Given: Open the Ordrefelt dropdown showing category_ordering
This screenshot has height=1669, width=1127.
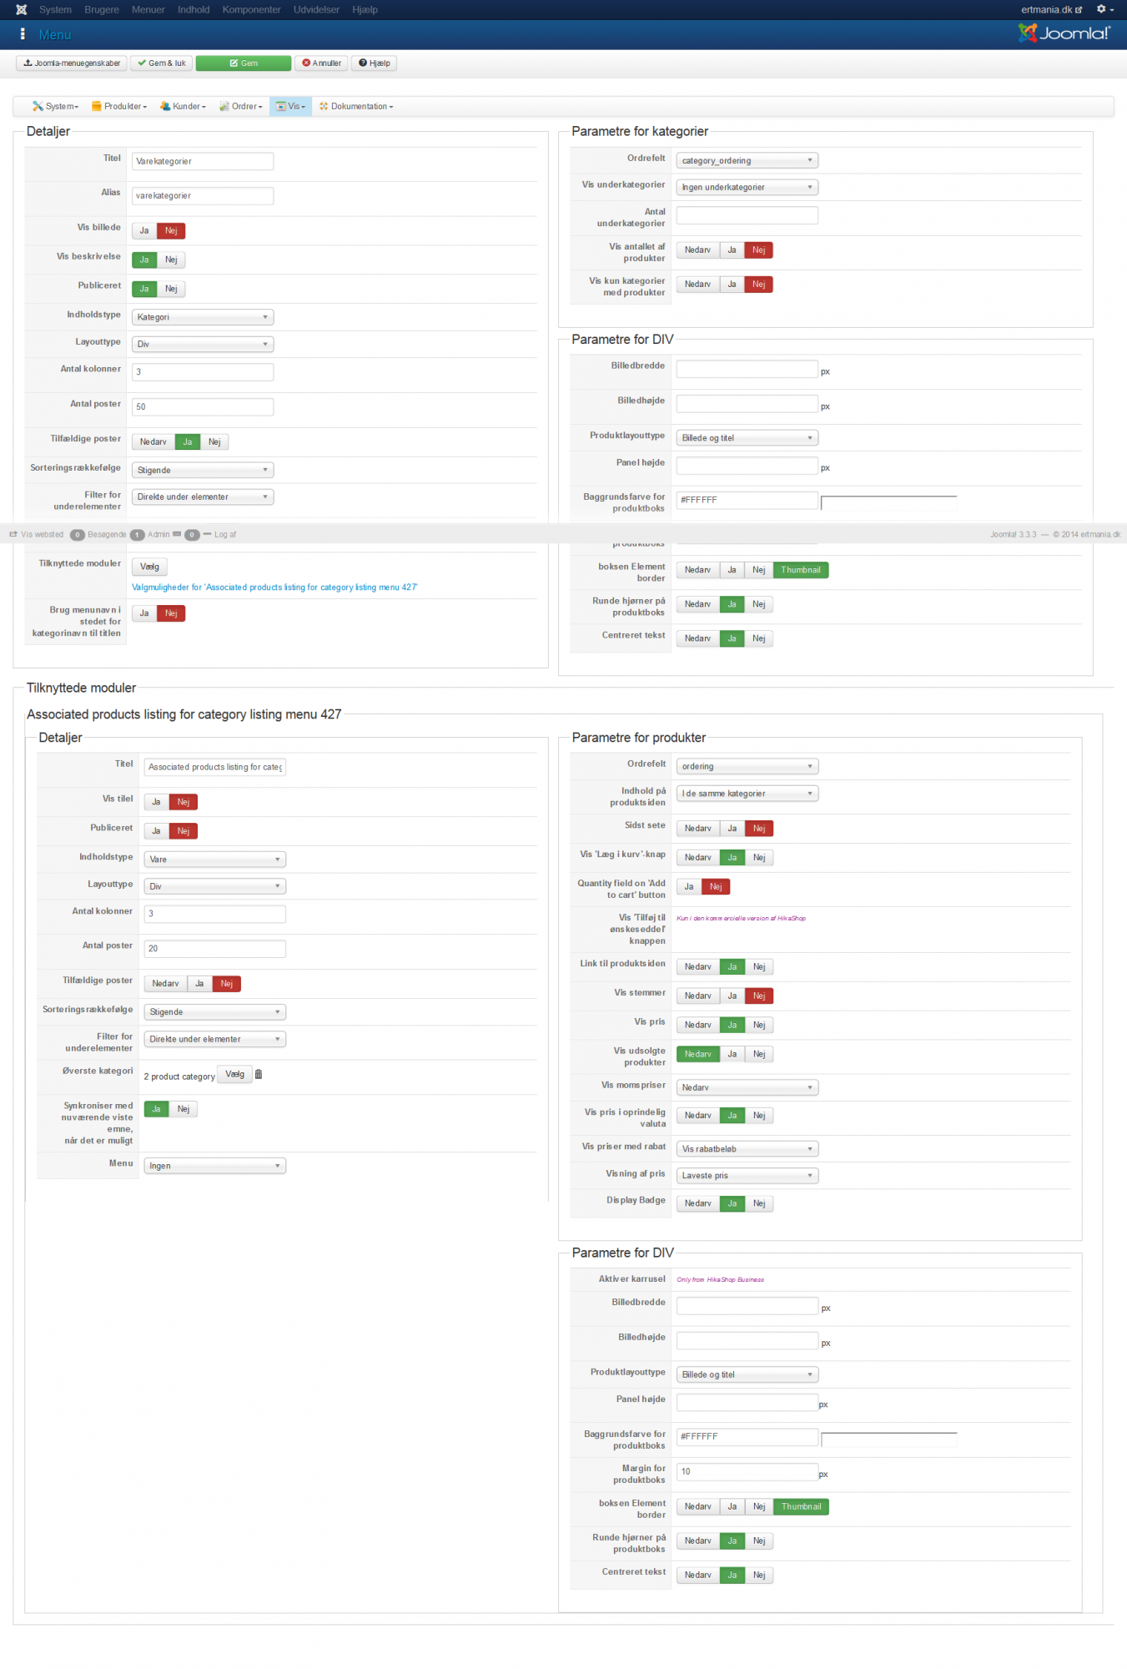Looking at the screenshot, I should point(747,160).
